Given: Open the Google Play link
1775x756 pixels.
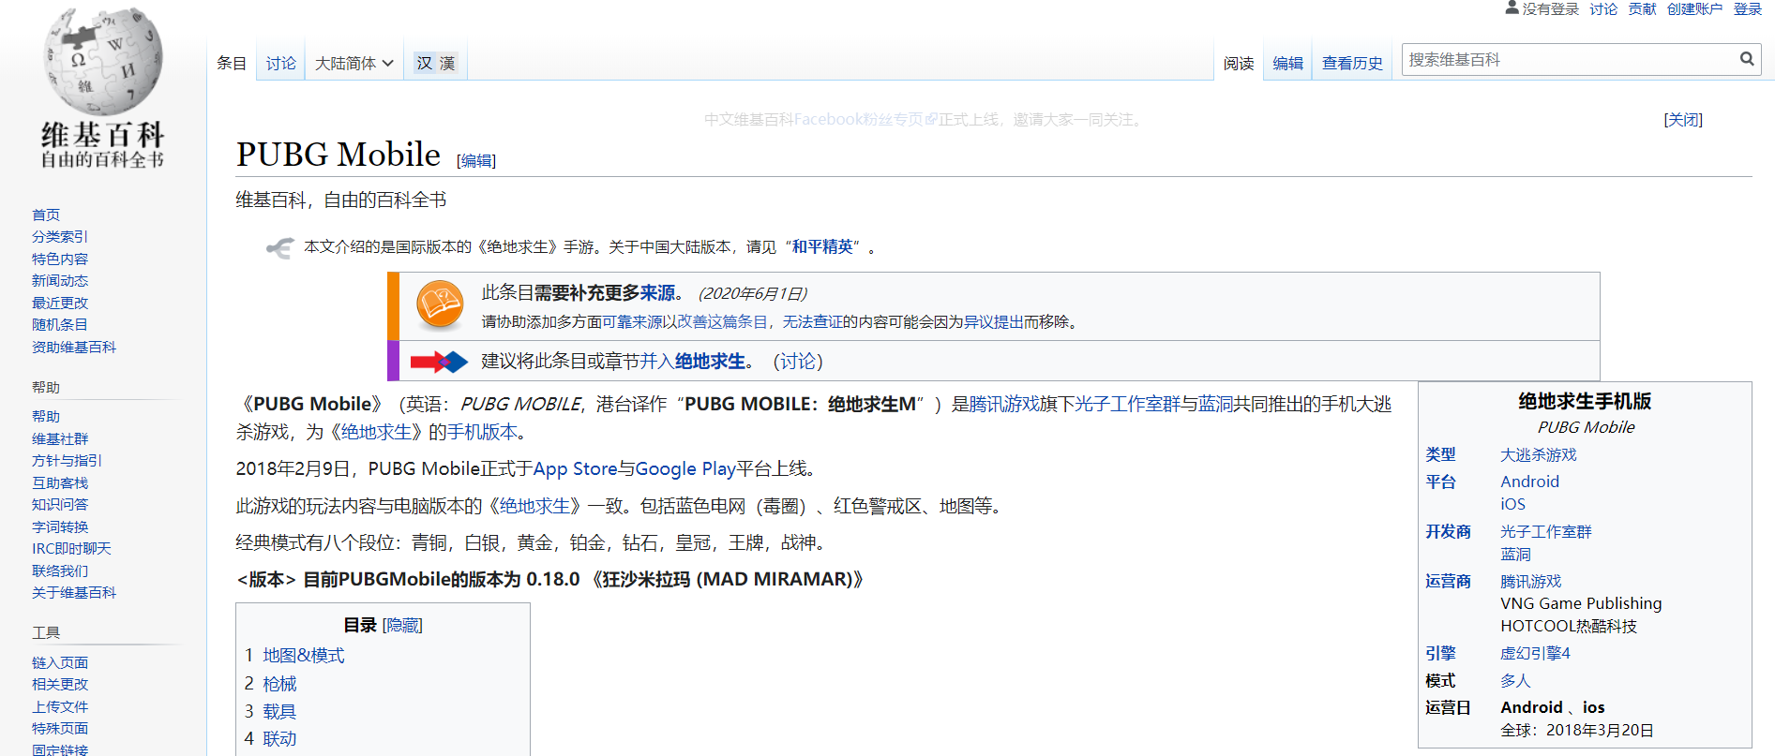Looking at the screenshot, I should click(685, 469).
